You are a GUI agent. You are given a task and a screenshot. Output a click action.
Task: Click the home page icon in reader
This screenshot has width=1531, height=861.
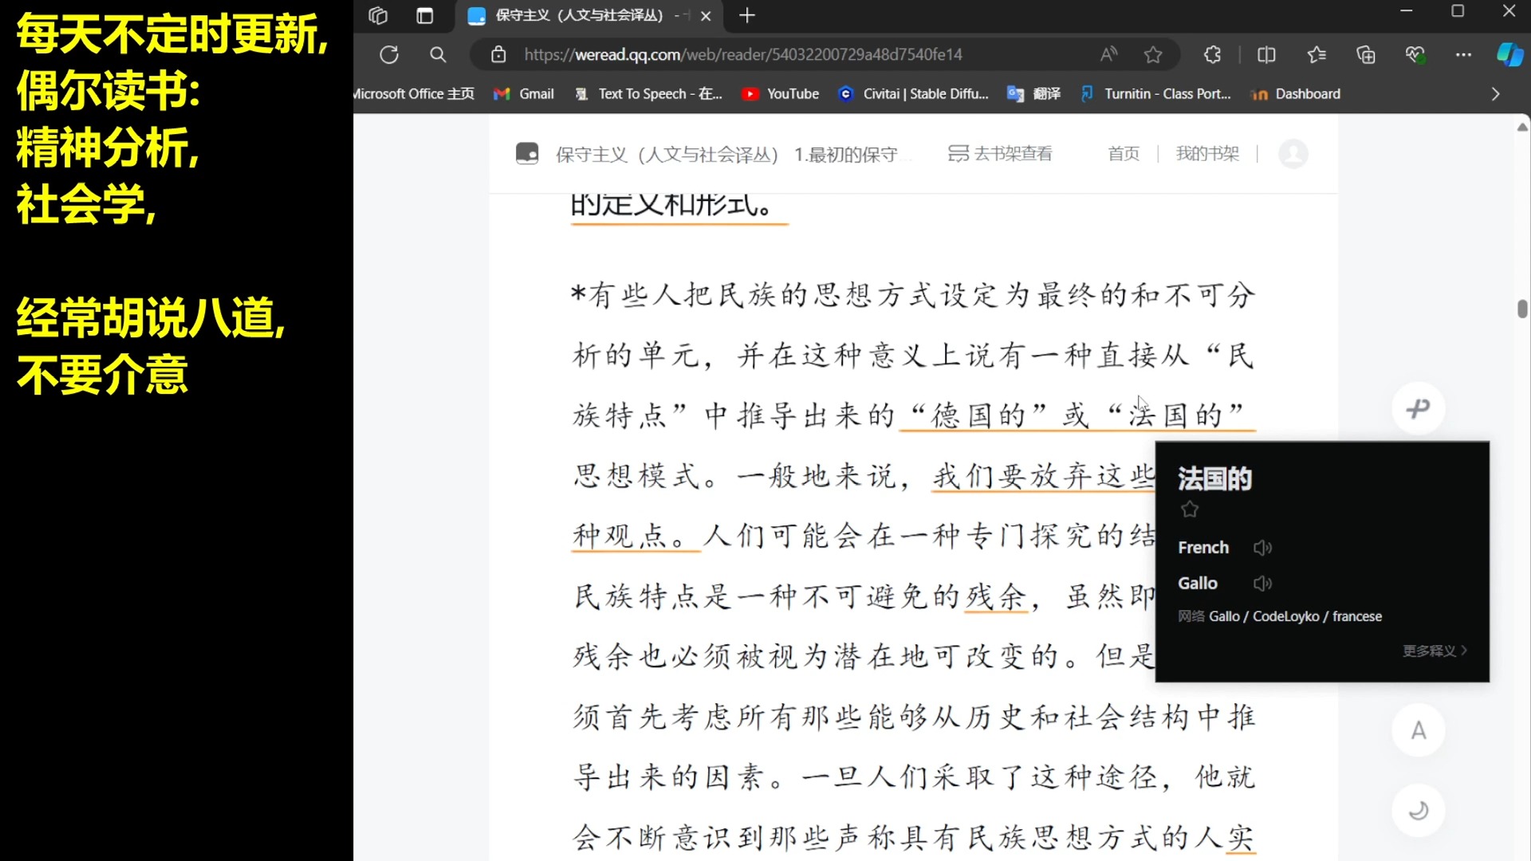pos(1123,155)
